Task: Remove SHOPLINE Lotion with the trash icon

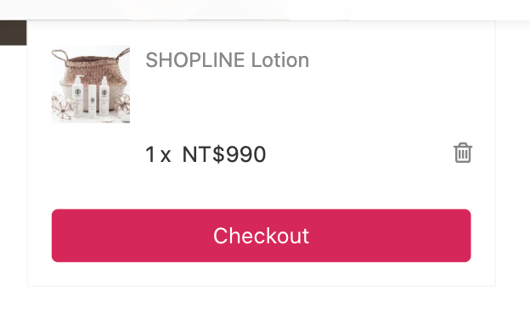Action: point(463,153)
